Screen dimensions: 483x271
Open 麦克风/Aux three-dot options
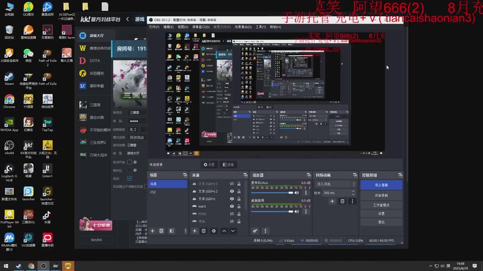point(305,193)
